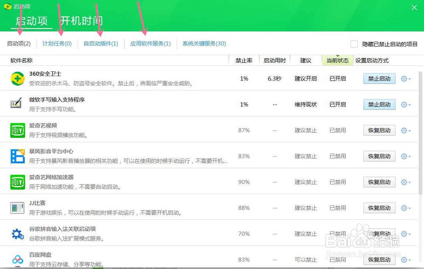Image resolution: width=424 pixels, height=269 pixels.
Task: Click 恢复启动 for 爱奇艺网络加速器
Action: tap(379, 182)
